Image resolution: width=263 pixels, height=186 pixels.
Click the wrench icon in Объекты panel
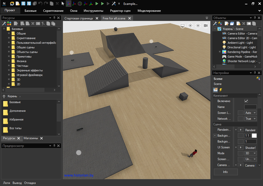tap(215, 24)
